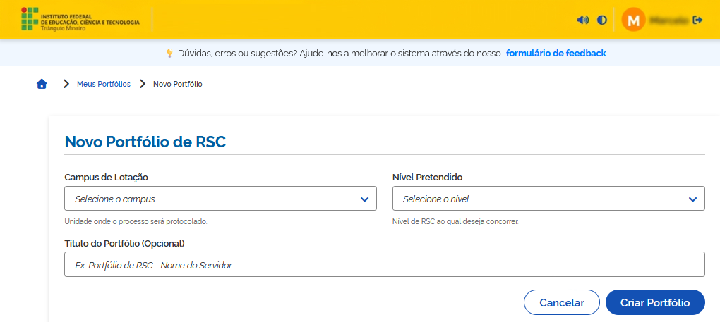Click the blurred username next to avatar

668,20
